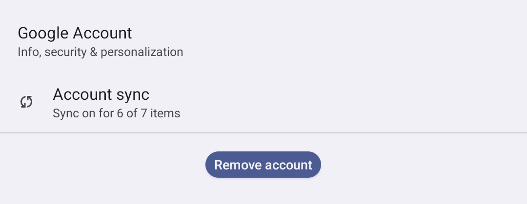Click the word 'sync' in the Account sync title
The height and width of the screenshot is (204, 527).
pyautogui.click(x=133, y=95)
